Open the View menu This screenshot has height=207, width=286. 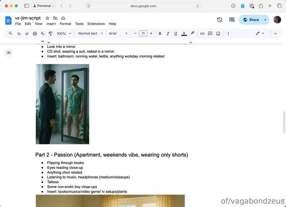(x=39, y=24)
